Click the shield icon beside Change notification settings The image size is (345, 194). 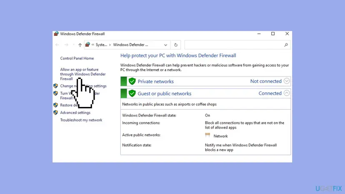55,86
